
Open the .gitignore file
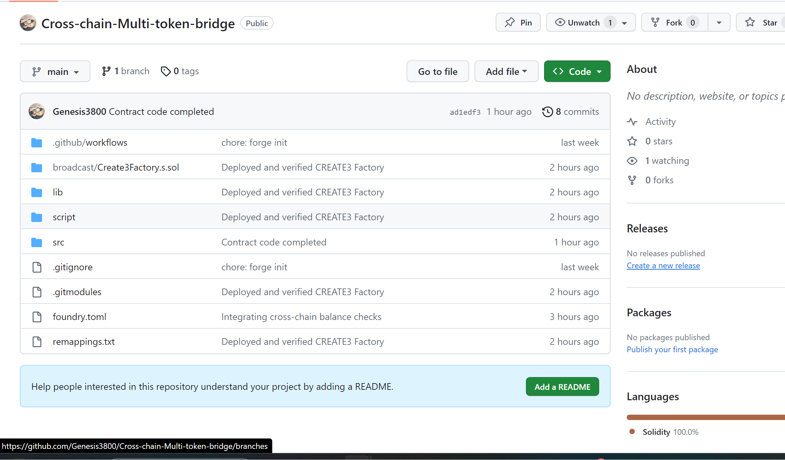tap(73, 267)
